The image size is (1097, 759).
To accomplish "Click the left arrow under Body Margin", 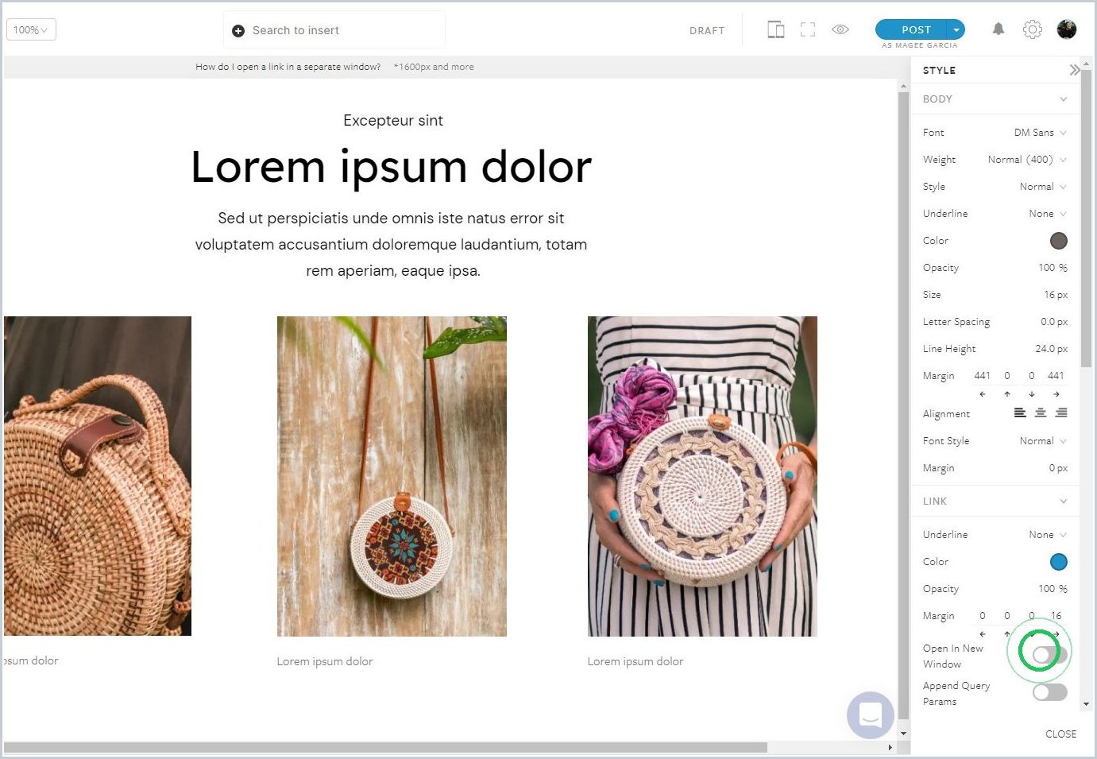I will [x=983, y=394].
